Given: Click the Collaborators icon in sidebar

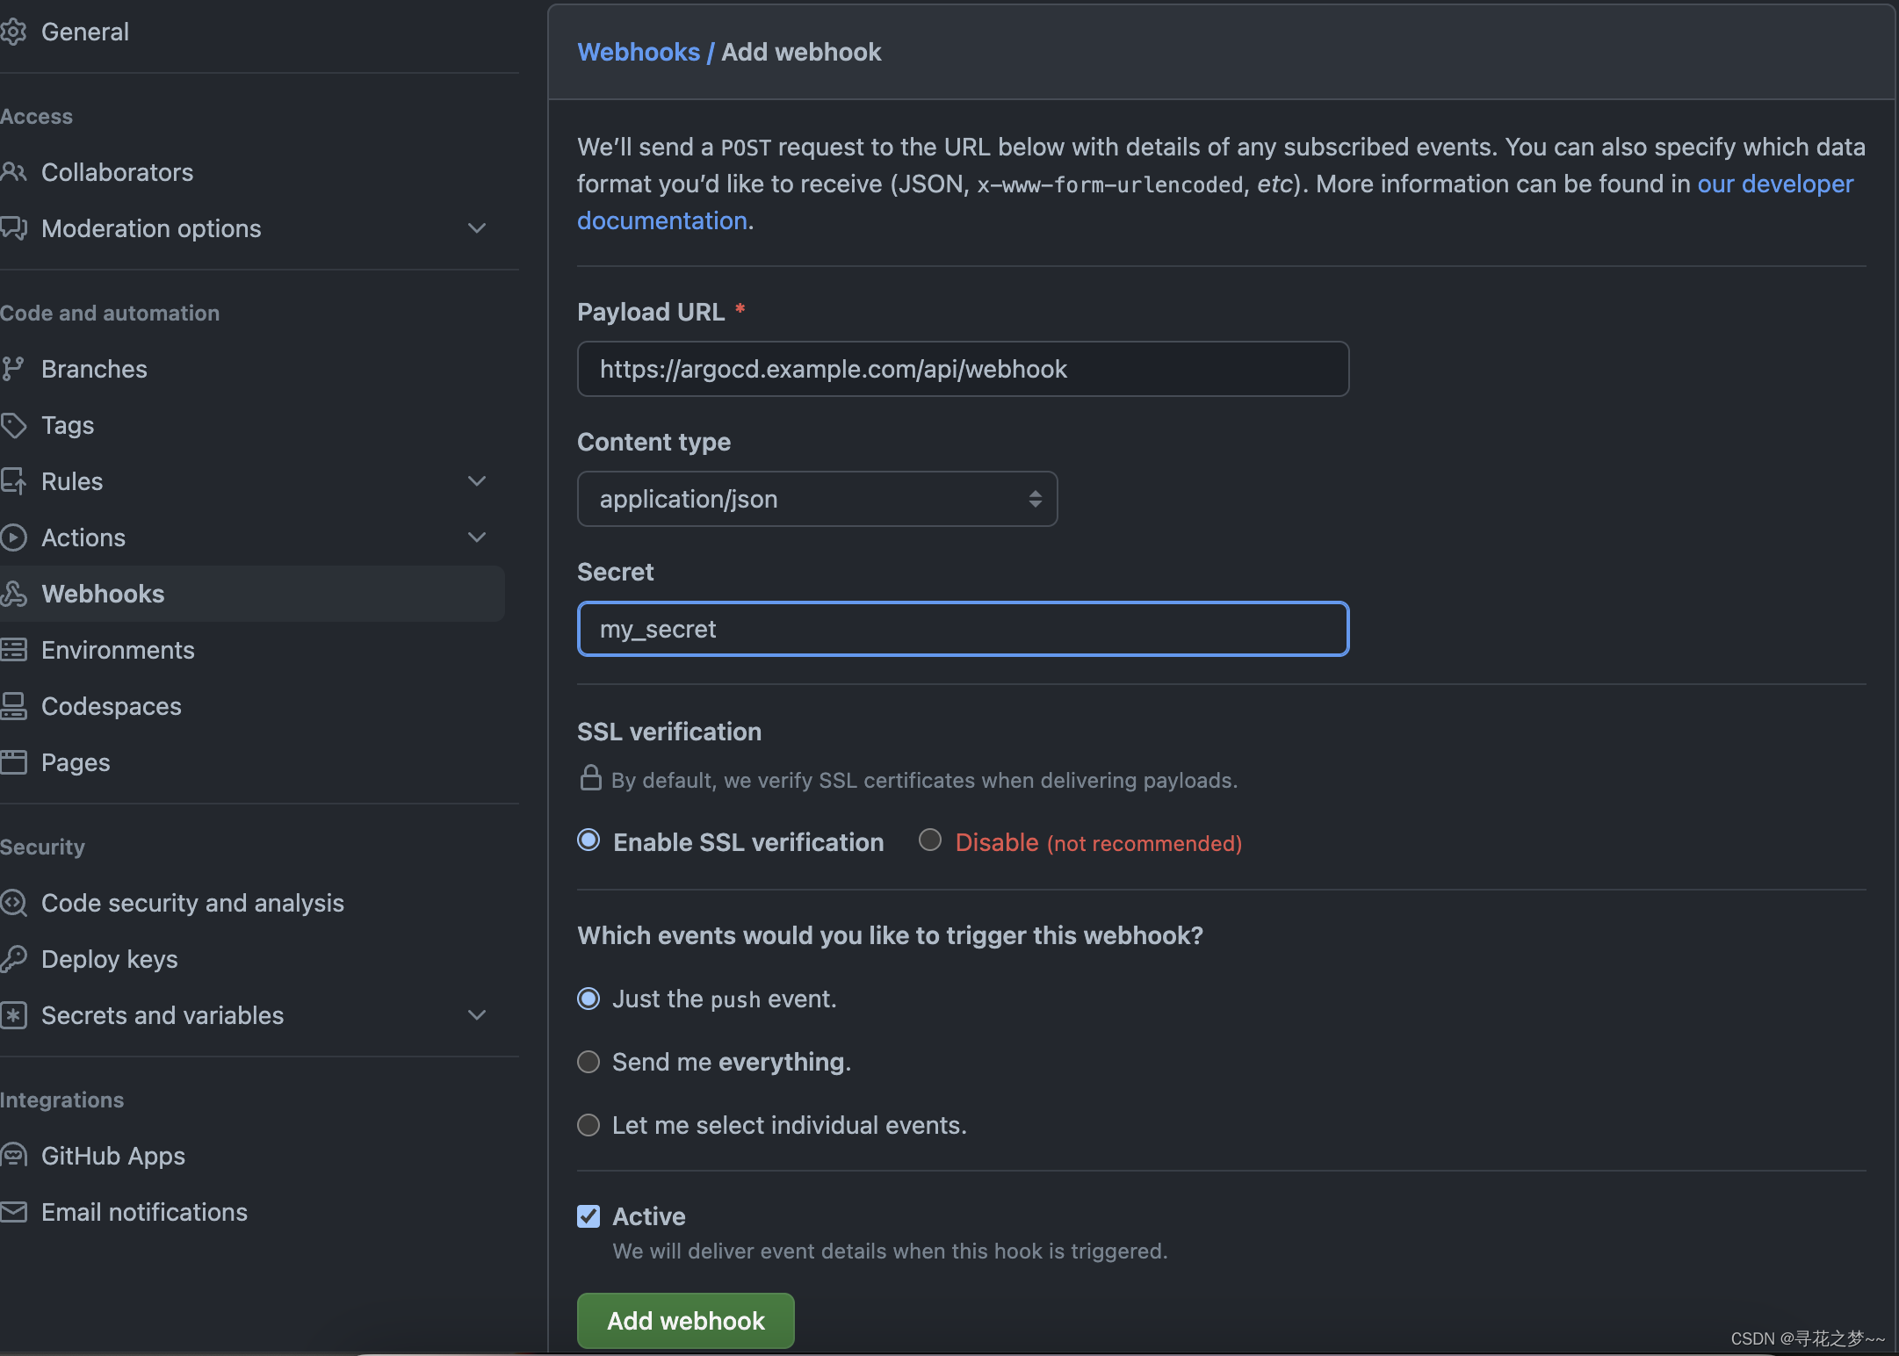Looking at the screenshot, I should [15, 172].
